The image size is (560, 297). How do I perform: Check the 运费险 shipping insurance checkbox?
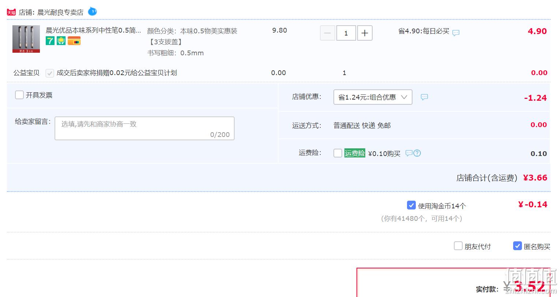tap(338, 153)
